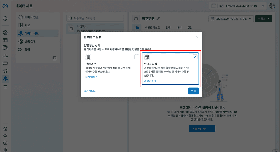Switch to the 이벤트 테스트 tab

[x=152, y=27]
